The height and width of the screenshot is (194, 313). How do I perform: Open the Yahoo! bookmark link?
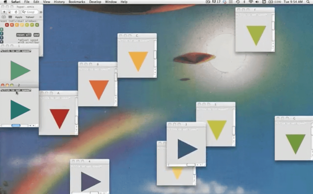click(x=30, y=17)
